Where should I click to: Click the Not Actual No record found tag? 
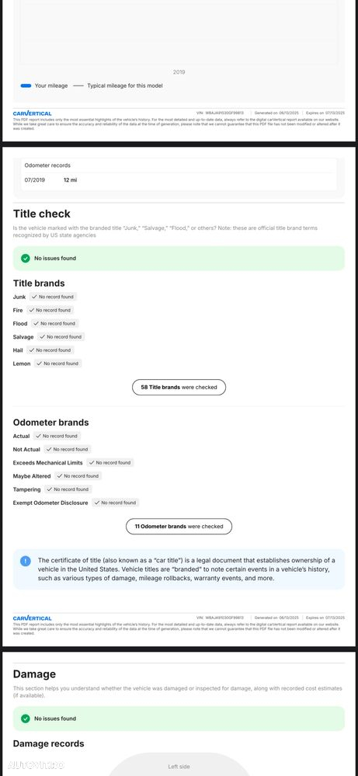point(68,450)
